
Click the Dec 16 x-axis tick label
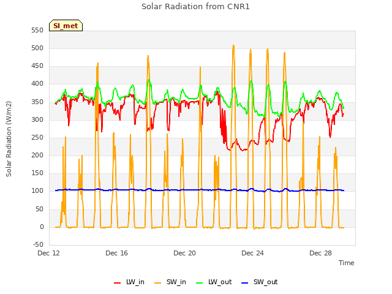tap(116, 253)
